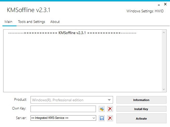
Task: Close the KMSoffline window
Action: pos(165,4)
